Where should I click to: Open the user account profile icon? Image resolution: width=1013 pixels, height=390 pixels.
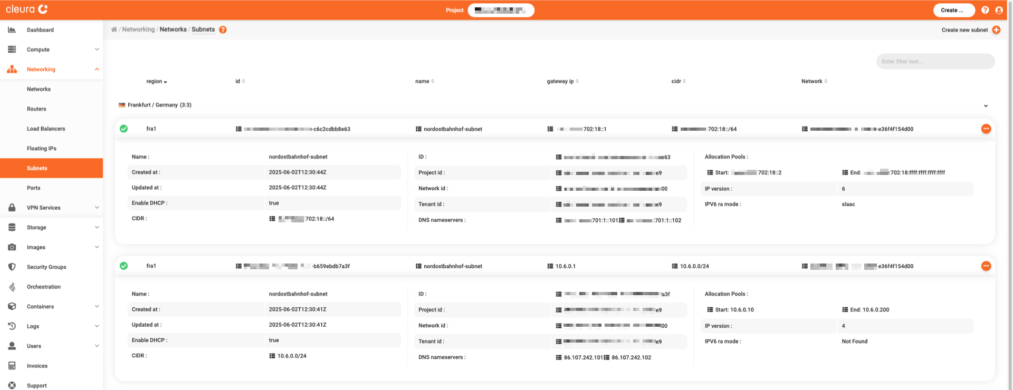pos(999,10)
